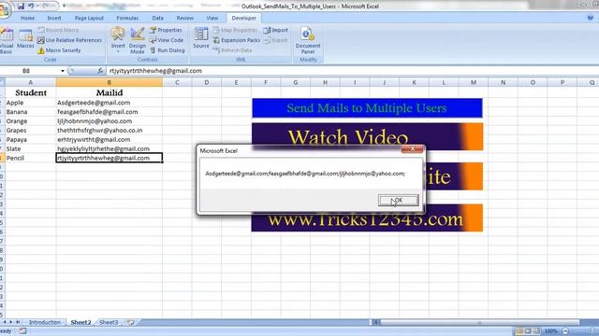Undo the last action
This screenshot has height=336, width=599.
(31, 6)
